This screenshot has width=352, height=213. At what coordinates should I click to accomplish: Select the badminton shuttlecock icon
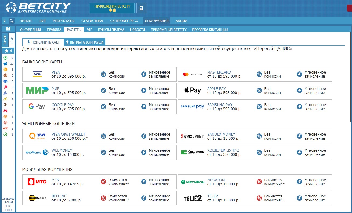point(5,93)
